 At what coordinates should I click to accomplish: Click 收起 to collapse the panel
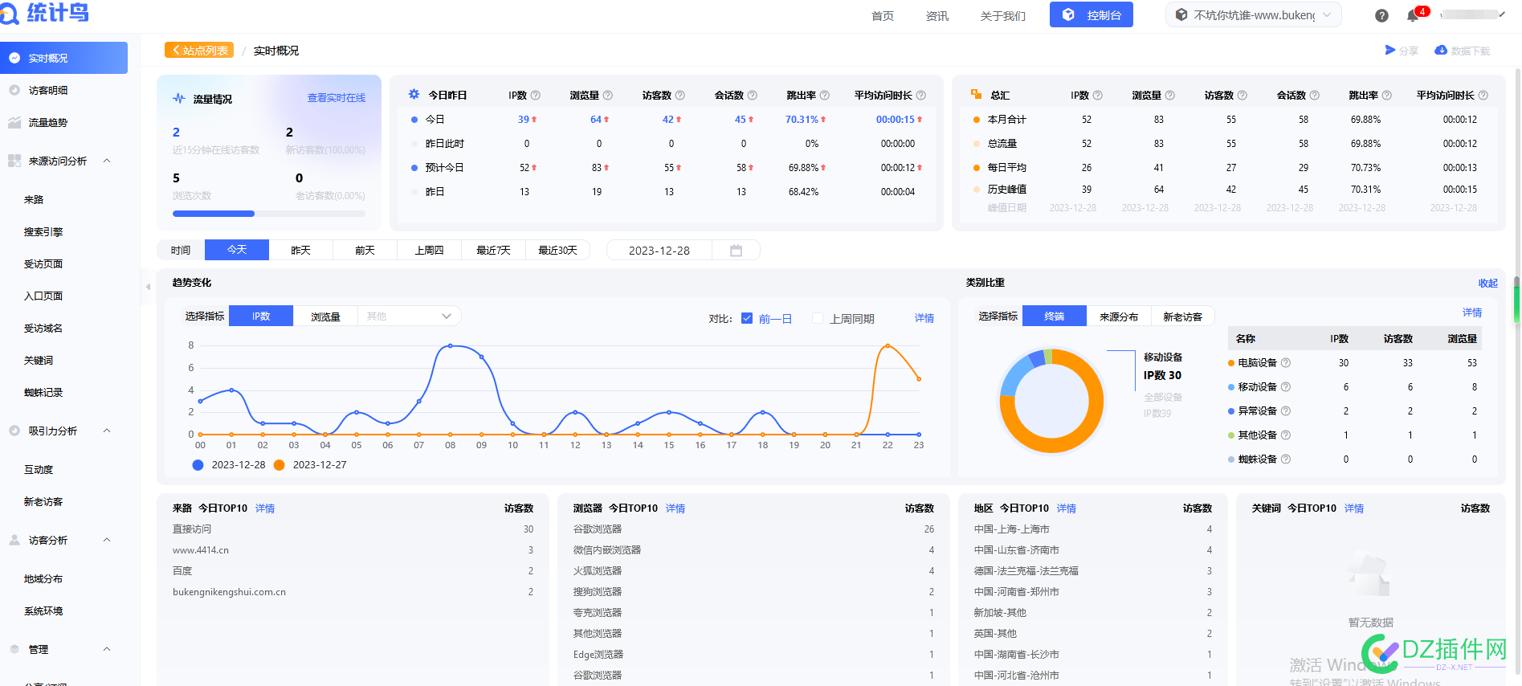[1488, 283]
